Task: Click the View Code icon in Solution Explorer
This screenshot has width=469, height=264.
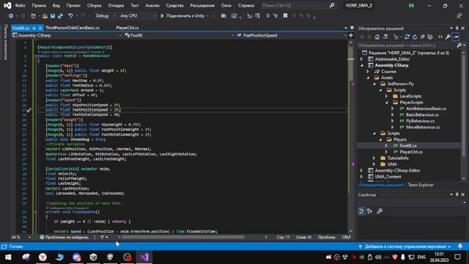Action: (440, 37)
